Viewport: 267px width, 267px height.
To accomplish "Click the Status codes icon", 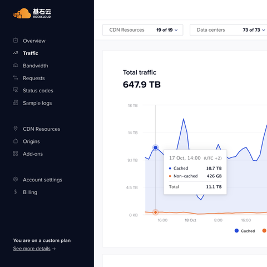I will click(x=16, y=90).
